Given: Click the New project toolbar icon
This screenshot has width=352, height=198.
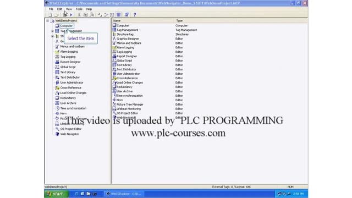Looking at the screenshot, I should click(50, 15).
